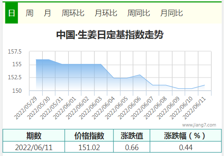Viewport: 224px width, 156px height.
Task: Open the 周同比 tab
Action: click(x=138, y=13)
